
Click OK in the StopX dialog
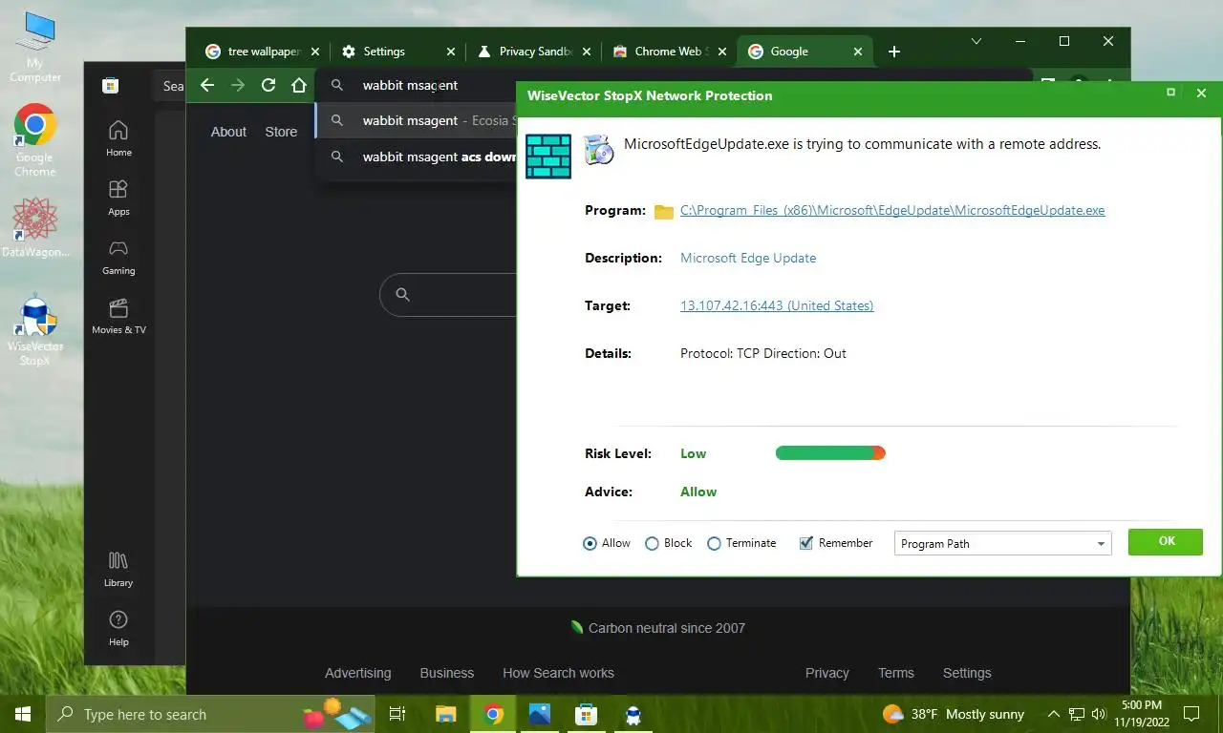point(1166,541)
